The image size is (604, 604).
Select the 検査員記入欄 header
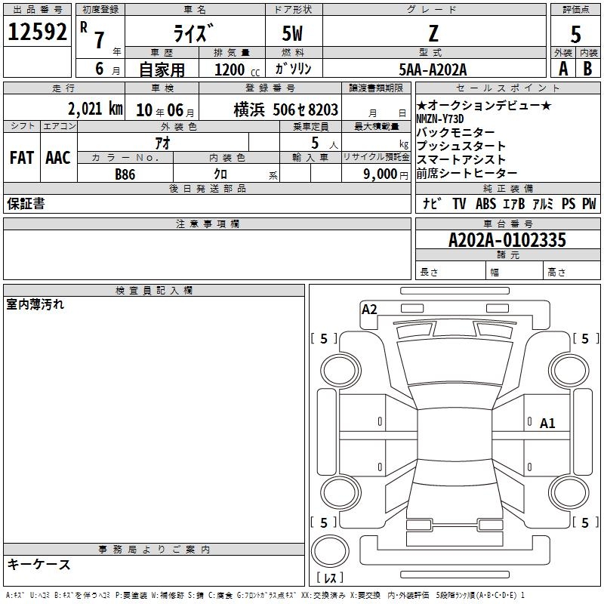[154, 291]
